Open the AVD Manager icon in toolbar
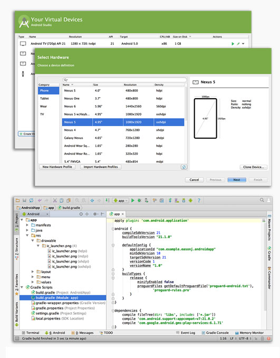The width and height of the screenshot is (280, 358). tap(177, 201)
